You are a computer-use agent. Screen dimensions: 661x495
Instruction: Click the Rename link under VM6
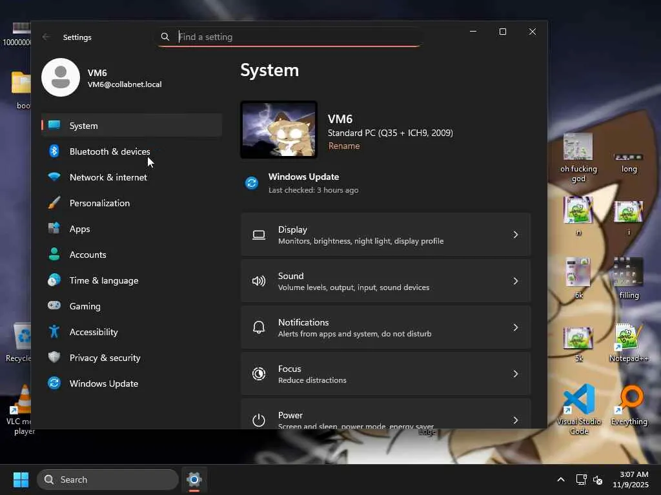click(x=344, y=146)
